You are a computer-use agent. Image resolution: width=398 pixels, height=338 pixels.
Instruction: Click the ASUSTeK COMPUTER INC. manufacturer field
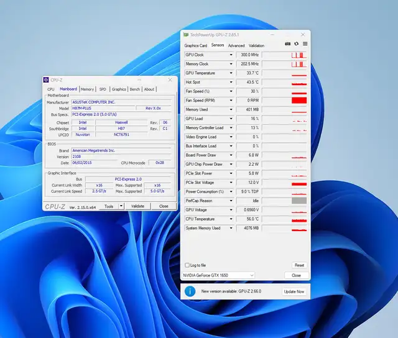pos(121,102)
